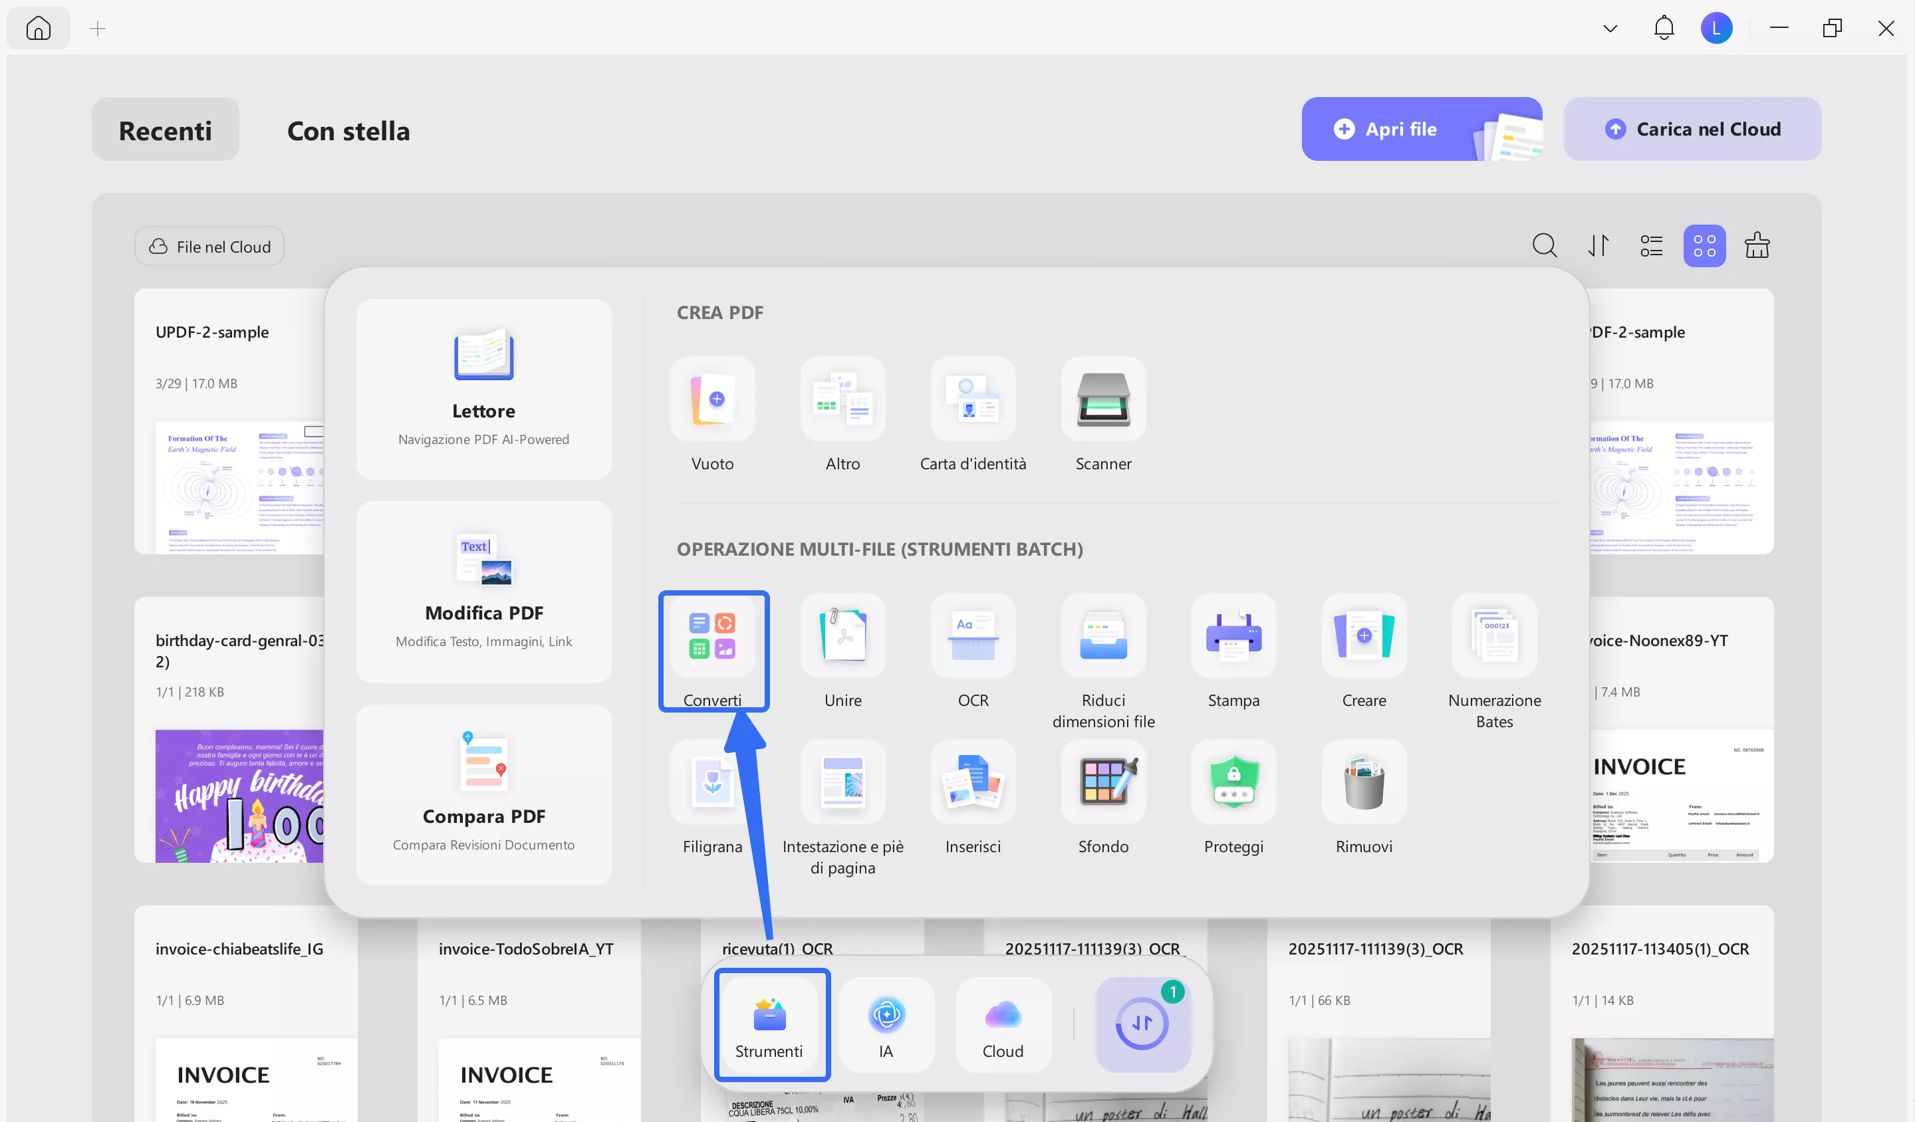The height and width of the screenshot is (1122, 1915).
Task: Switch to grid thumbnail view
Action: (1704, 246)
